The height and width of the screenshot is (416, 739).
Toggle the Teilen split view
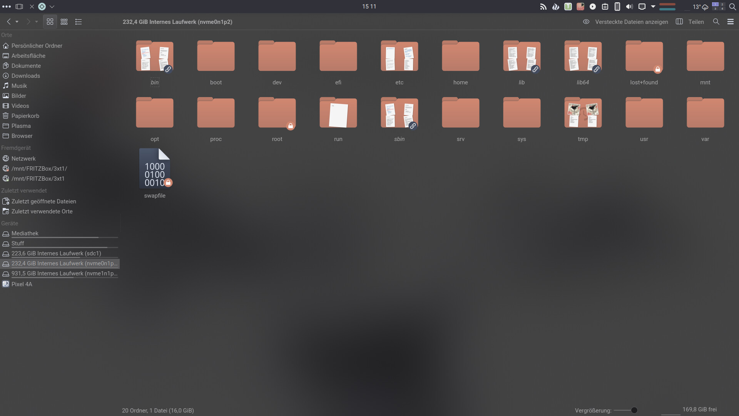click(x=690, y=22)
